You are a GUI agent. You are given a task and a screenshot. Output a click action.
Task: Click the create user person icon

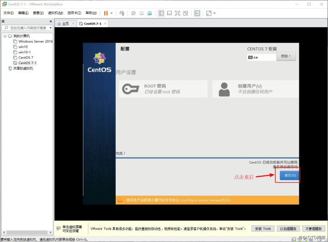tap(224, 89)
